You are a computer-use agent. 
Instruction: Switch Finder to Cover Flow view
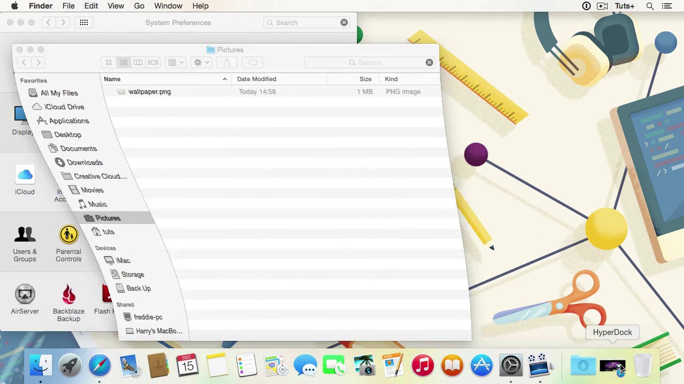(153, 62)
